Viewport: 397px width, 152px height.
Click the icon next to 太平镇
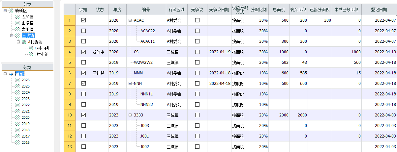click(x=17, y=29)
